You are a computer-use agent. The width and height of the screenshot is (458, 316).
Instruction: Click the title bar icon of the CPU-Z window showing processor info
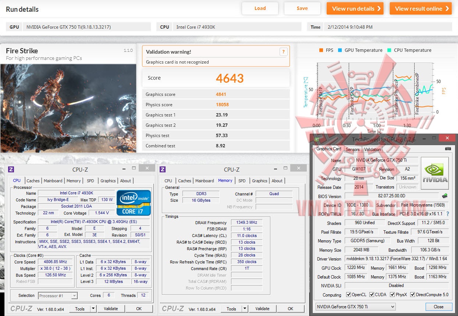click(11, 169)
